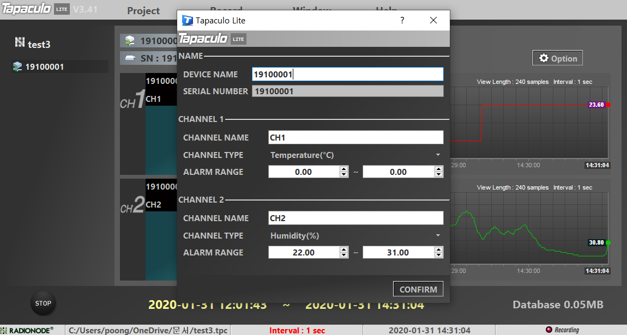Click the Interval : 1 sec status text
Screen dimensions: 627x335
[297, 330]
